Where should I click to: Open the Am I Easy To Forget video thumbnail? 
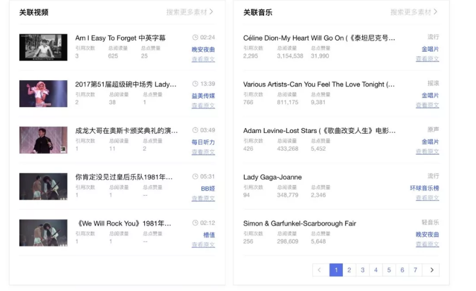coord(44,47)
